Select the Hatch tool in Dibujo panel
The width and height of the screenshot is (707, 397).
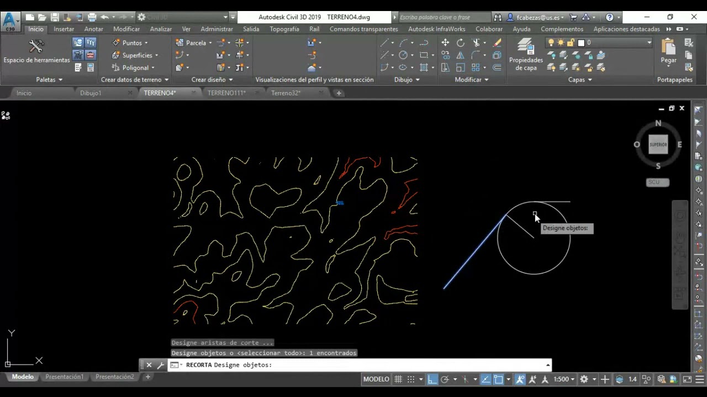click(x=424, y=68)
